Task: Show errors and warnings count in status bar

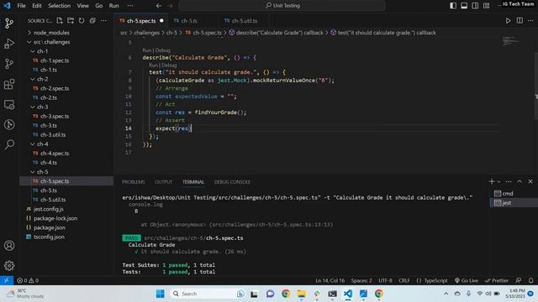Action: pos(28,280)
